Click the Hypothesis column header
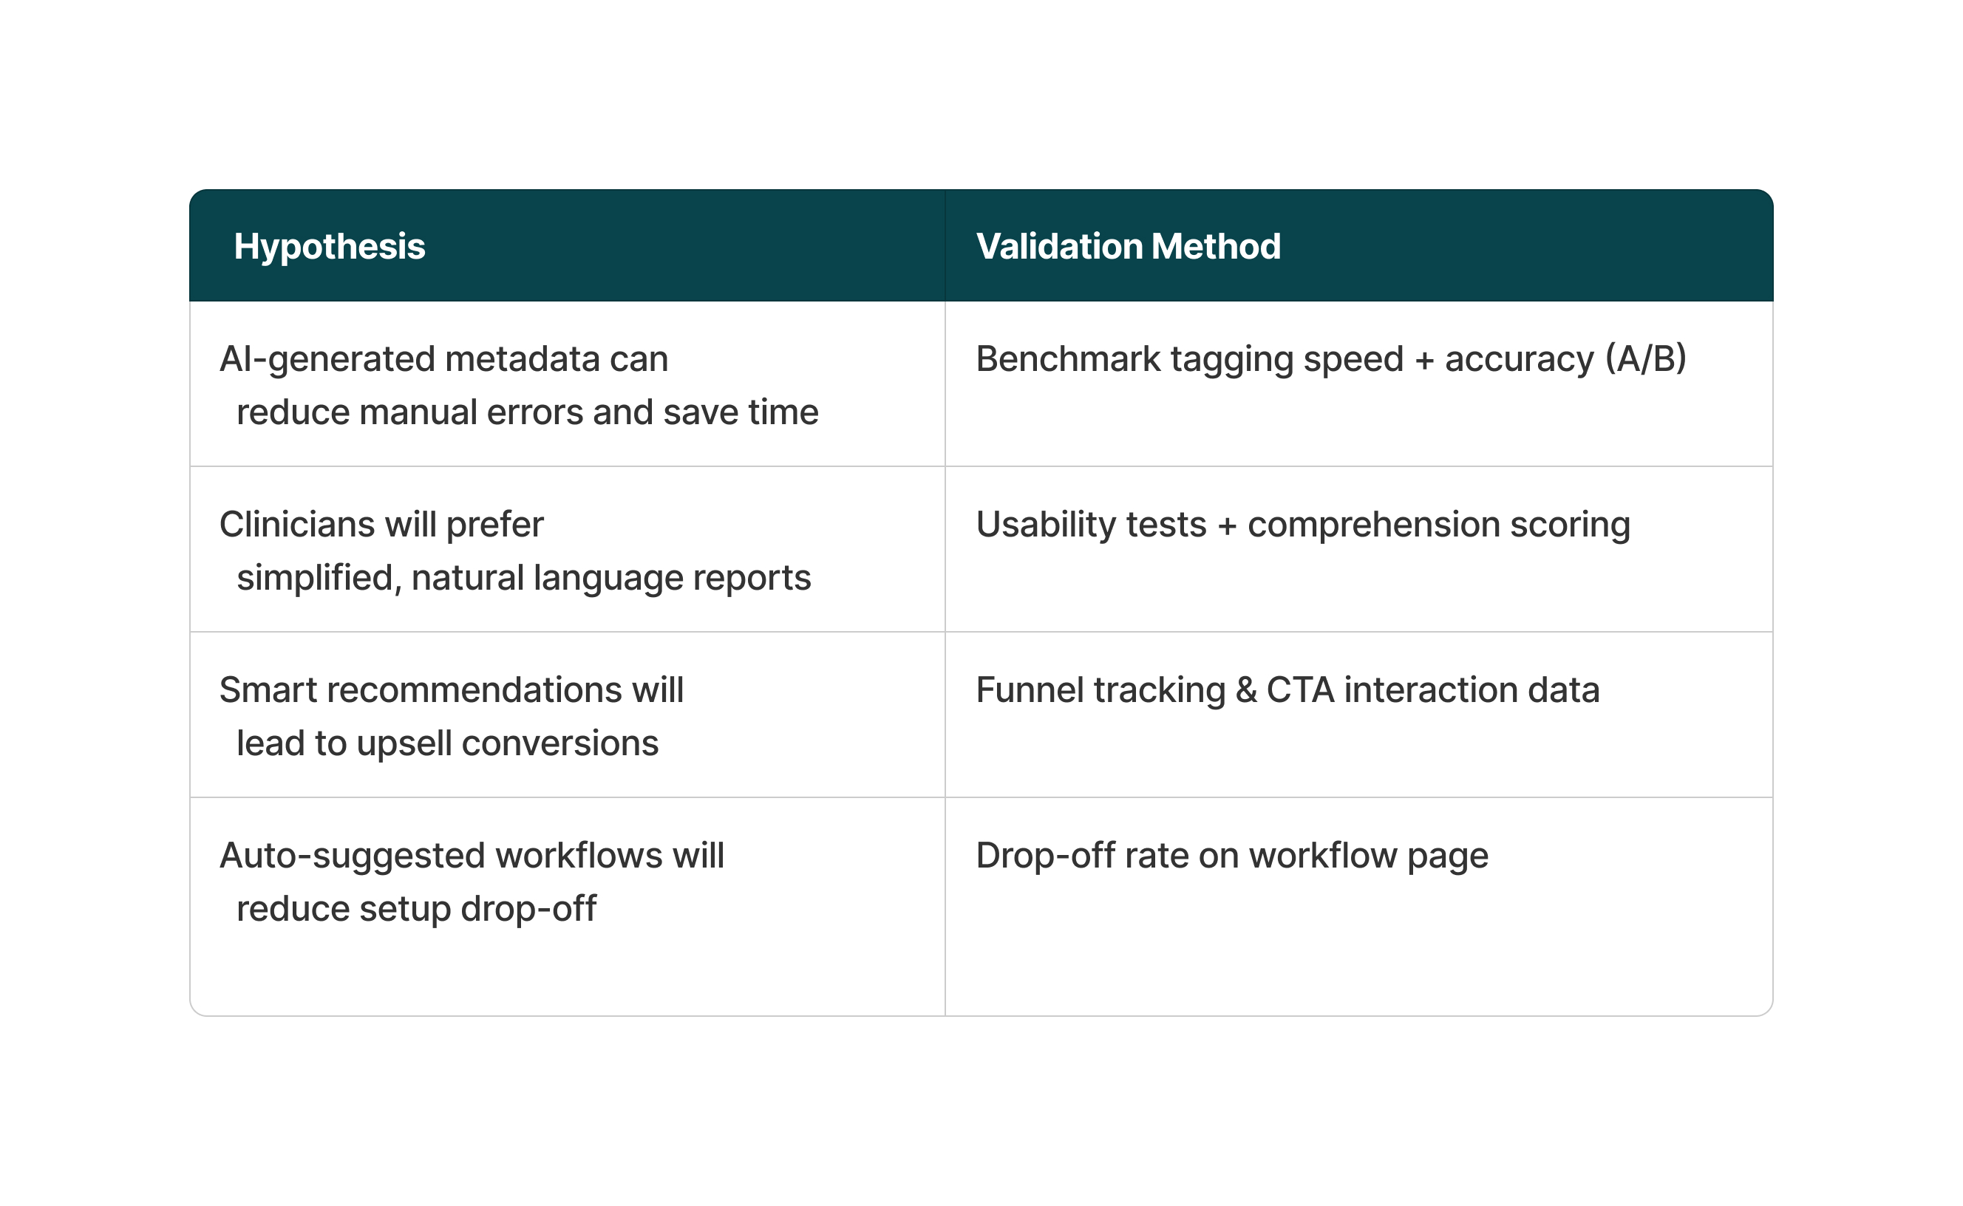This screenshot has height=1206, width=1963. 567,245
